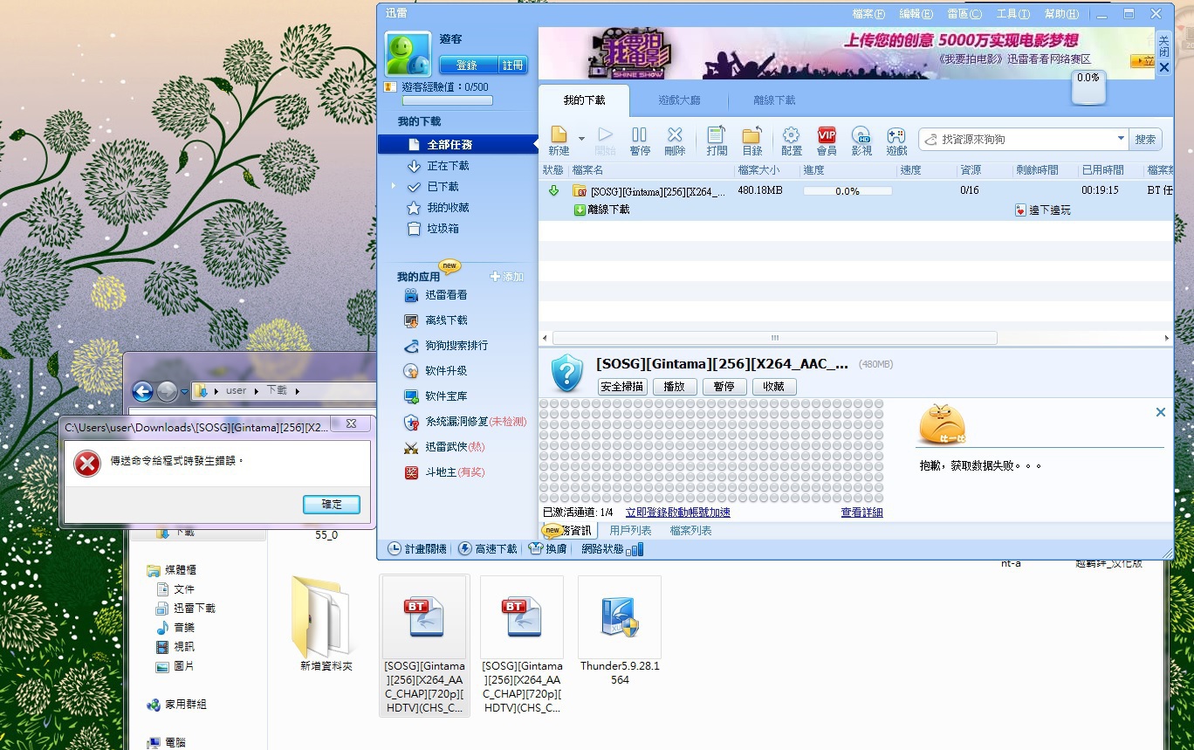Image resolution: width=1194 pixels, height=750 pixels.
Task: Open 软件宝库 application icon
Action: coord(411,396)
